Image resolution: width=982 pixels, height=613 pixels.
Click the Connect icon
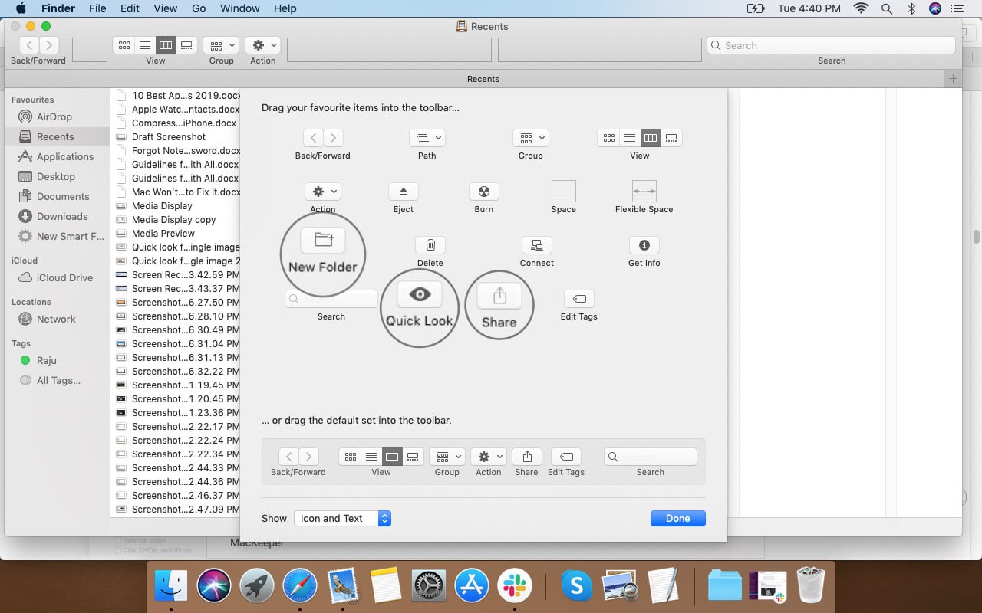[x=536, y=245]
